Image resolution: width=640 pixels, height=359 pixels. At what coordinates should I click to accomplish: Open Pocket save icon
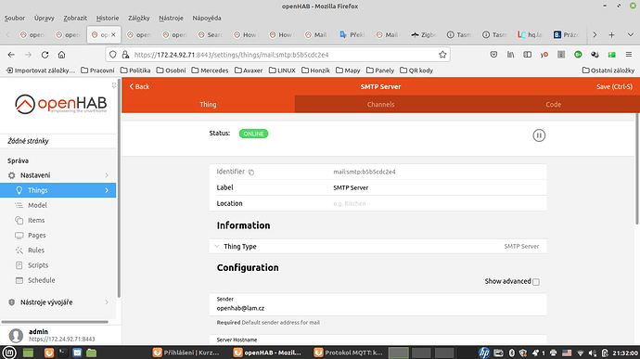(493, 55)
